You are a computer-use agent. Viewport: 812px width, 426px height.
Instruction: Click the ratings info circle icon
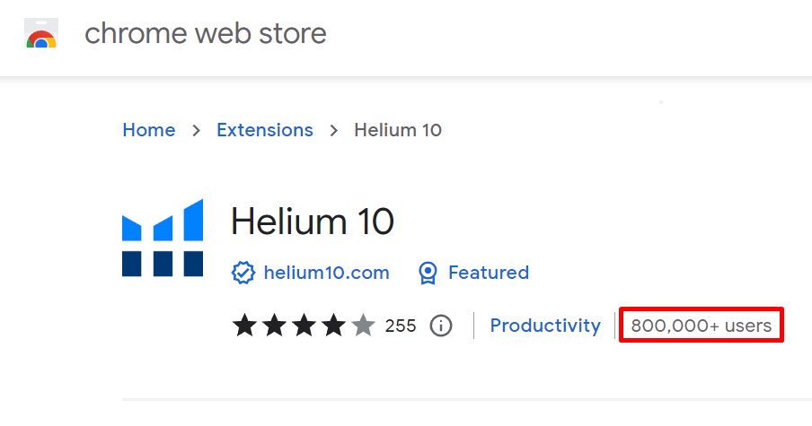point(440,326)
